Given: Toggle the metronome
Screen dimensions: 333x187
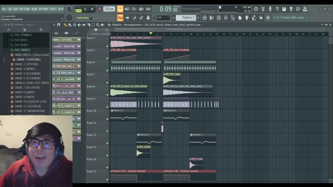Looking at the screenshot, I should (x=120, y=9).
